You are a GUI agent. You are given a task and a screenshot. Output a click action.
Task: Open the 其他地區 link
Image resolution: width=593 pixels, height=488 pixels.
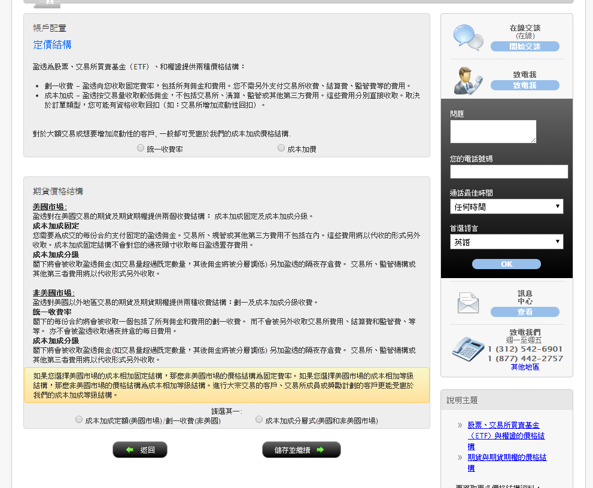(x=525, y=367)
